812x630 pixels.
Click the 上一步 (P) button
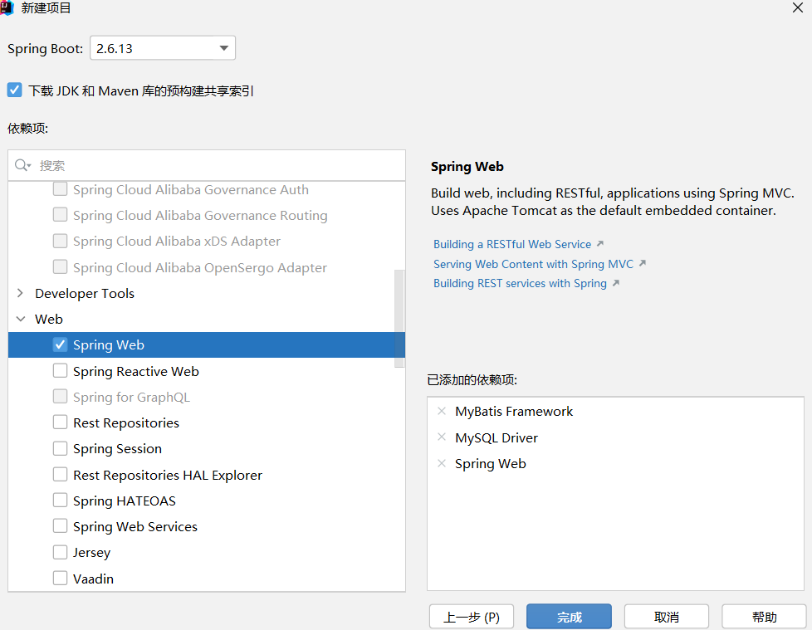point(472,617)
